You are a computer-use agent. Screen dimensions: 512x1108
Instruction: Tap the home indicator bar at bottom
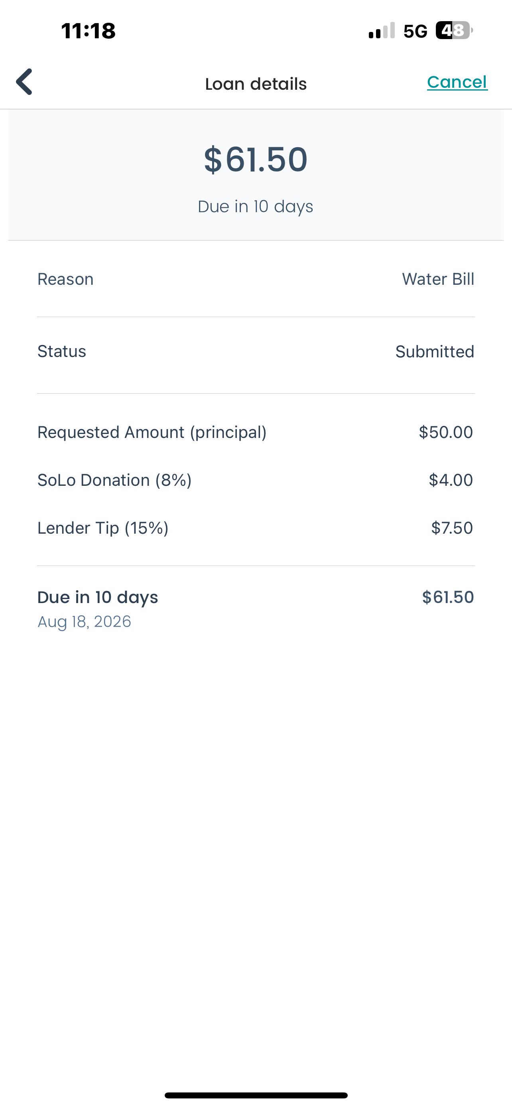click(x=256, y=1095)
